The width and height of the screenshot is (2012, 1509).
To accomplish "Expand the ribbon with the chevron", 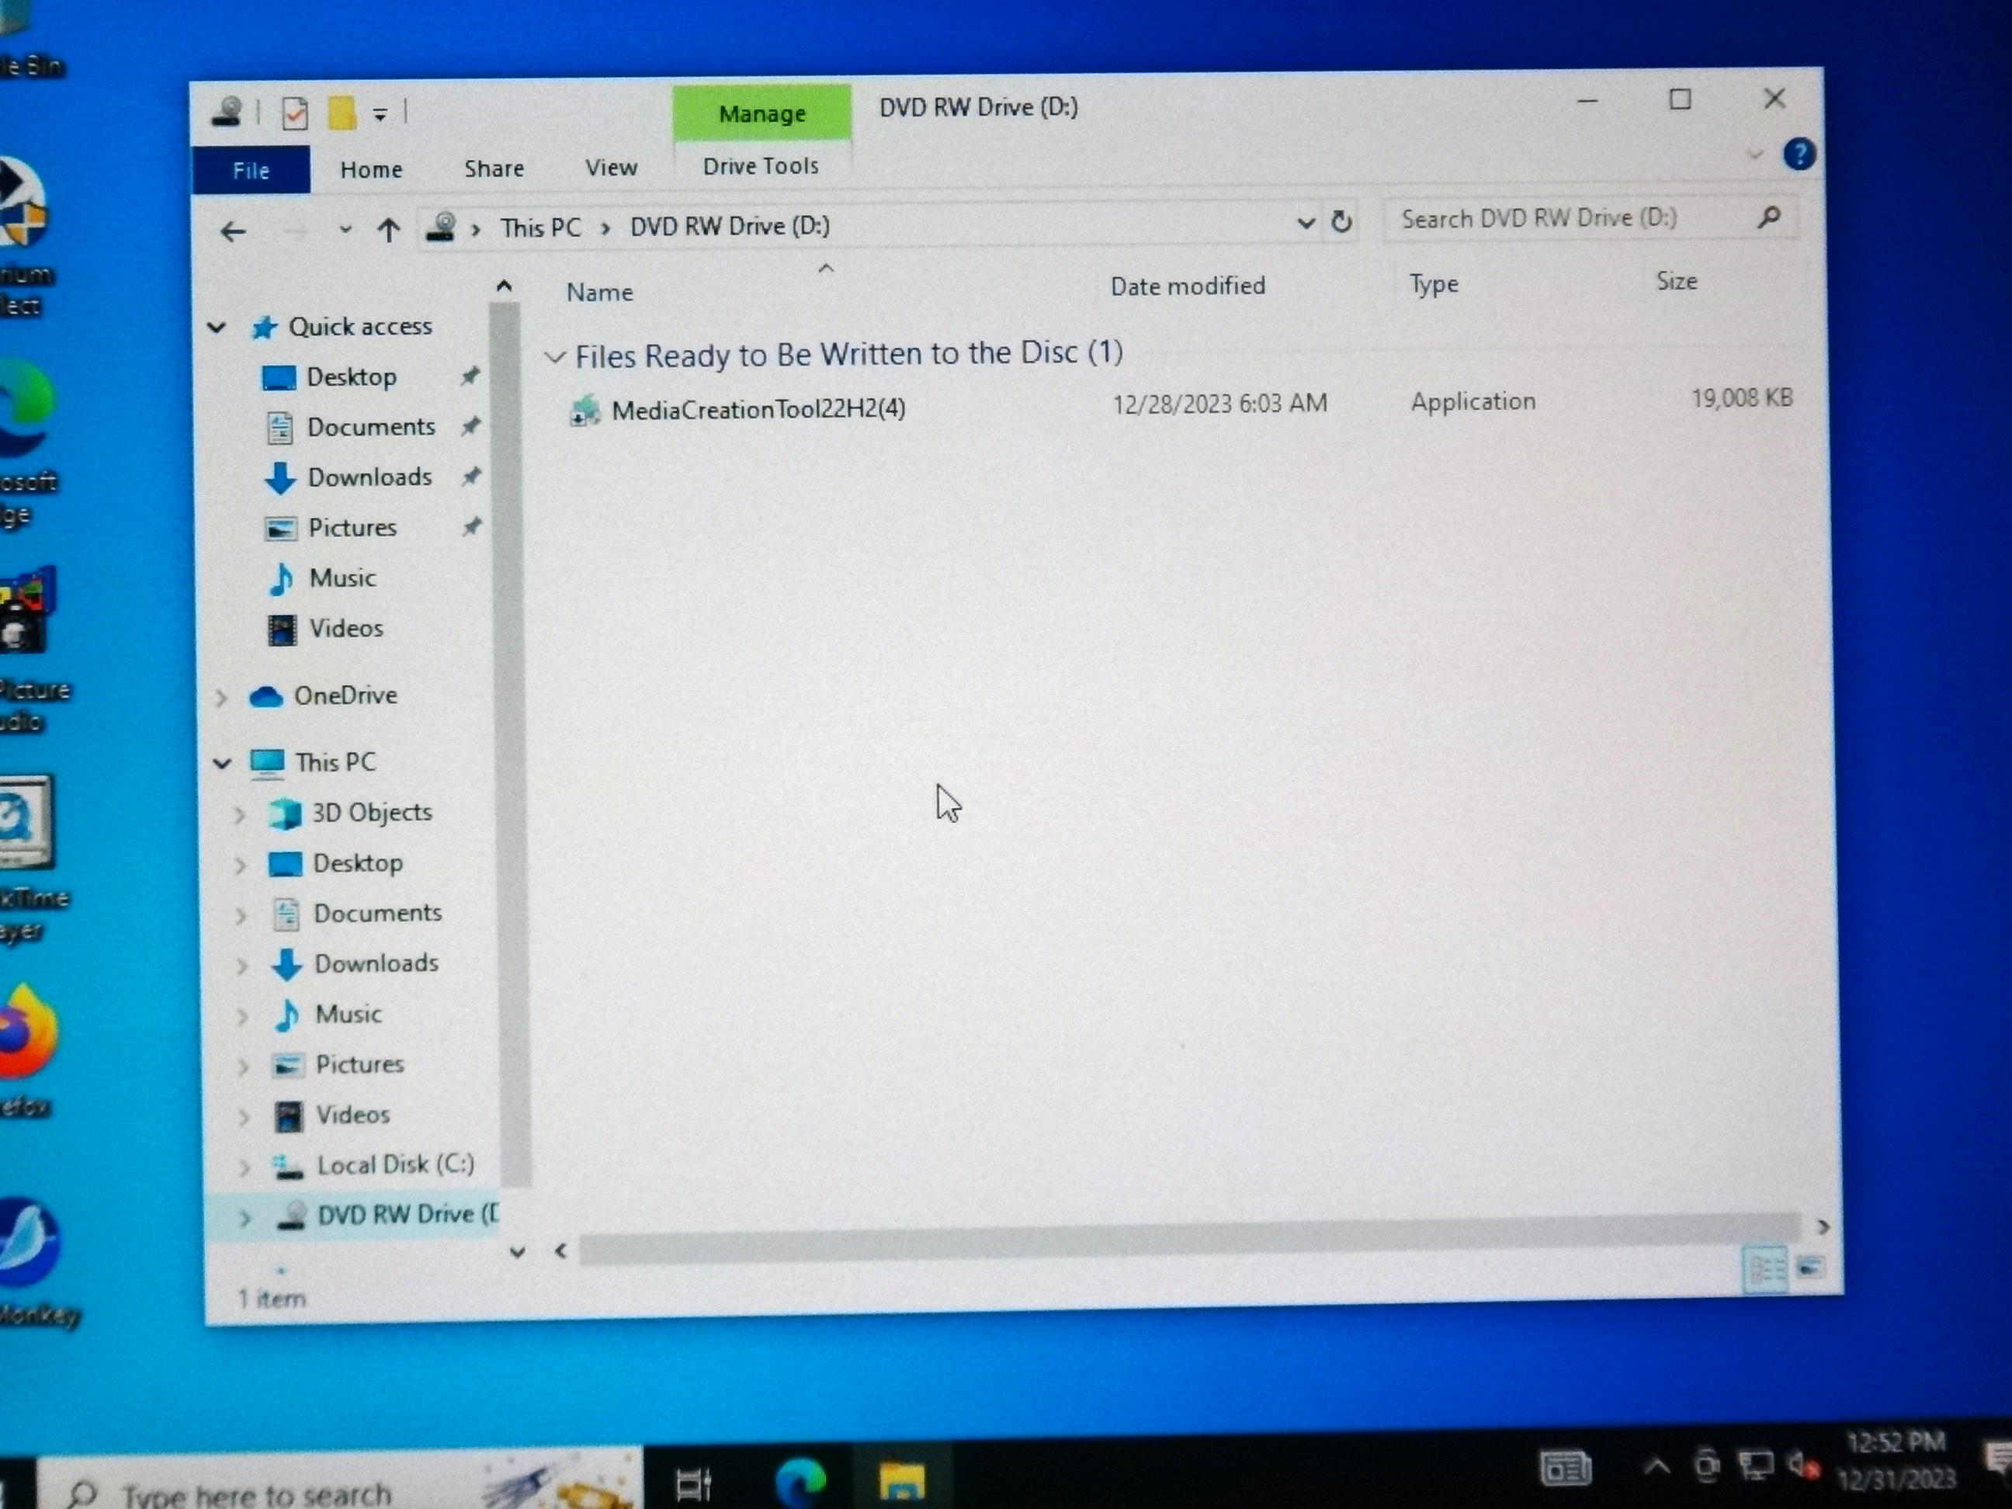I will coord(1754,154).
